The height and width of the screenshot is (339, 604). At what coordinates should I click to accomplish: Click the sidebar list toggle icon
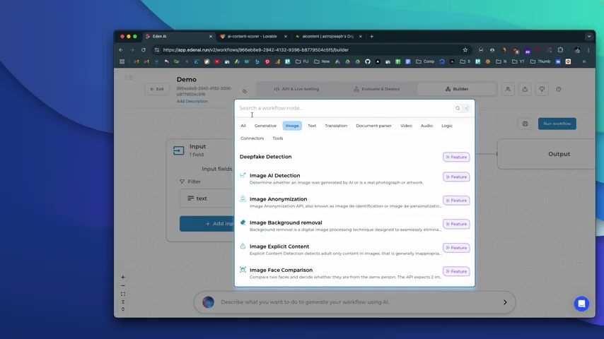129,78
